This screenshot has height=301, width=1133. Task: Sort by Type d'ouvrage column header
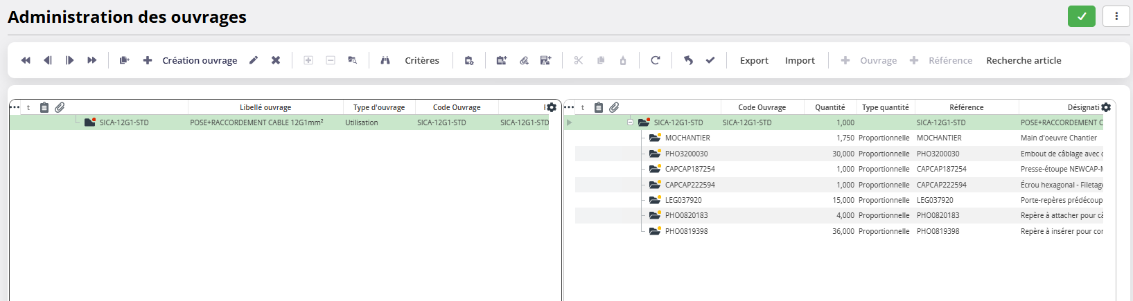point(379,107)
